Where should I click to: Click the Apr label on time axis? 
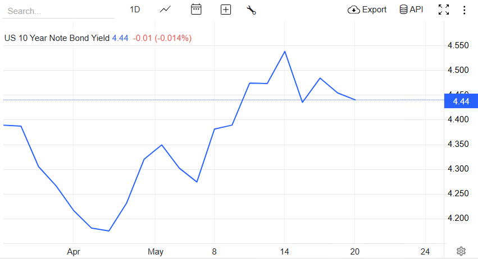(x=74, y=251)
